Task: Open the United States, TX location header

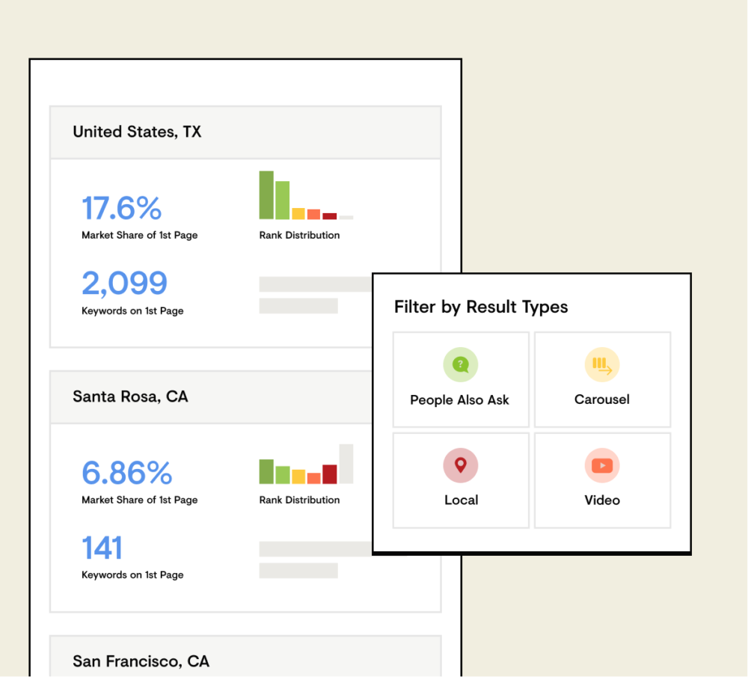Action: [137, 132]
